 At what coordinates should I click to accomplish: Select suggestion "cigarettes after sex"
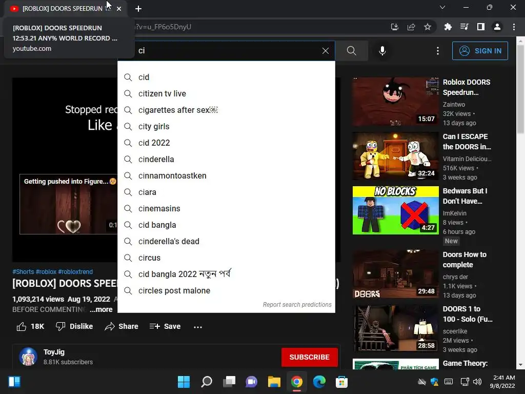tap(226, 110)
